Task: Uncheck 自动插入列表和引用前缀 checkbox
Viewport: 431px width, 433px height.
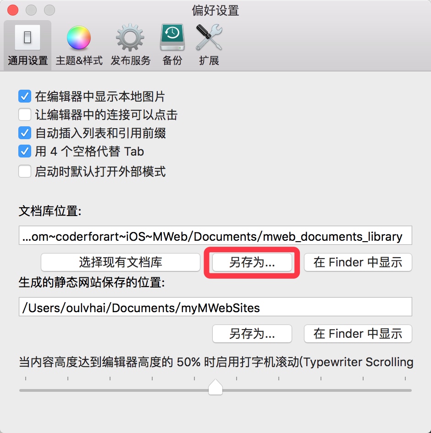Action: [25, 133]
